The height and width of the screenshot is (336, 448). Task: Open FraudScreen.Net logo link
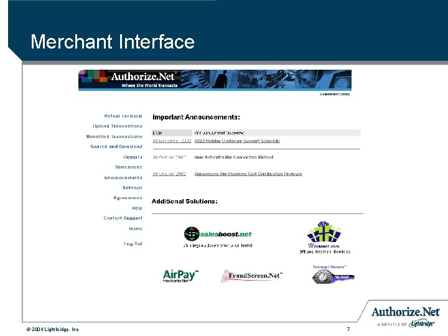click(x=252, y=276)
